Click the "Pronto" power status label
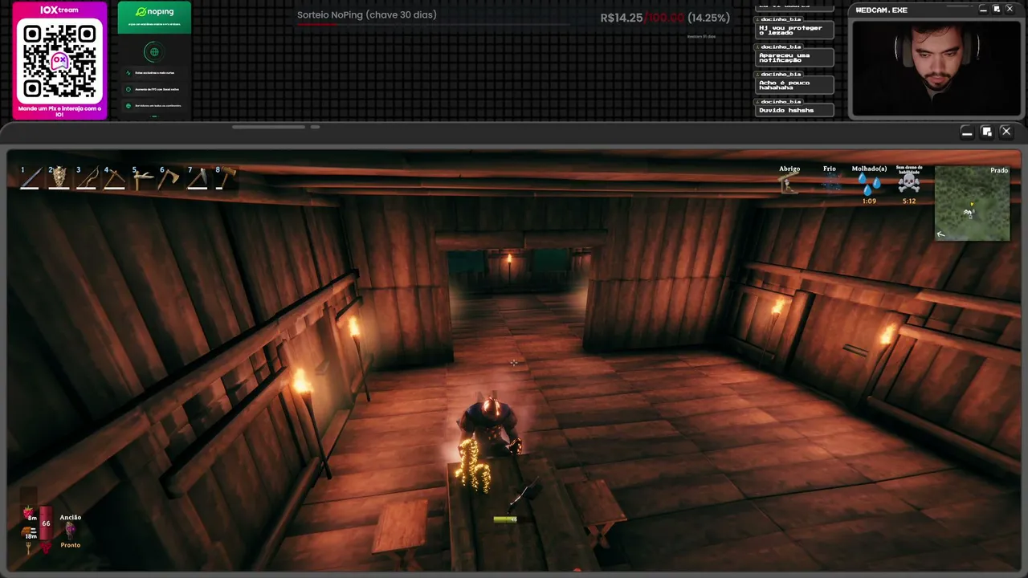 coord(70,545)
